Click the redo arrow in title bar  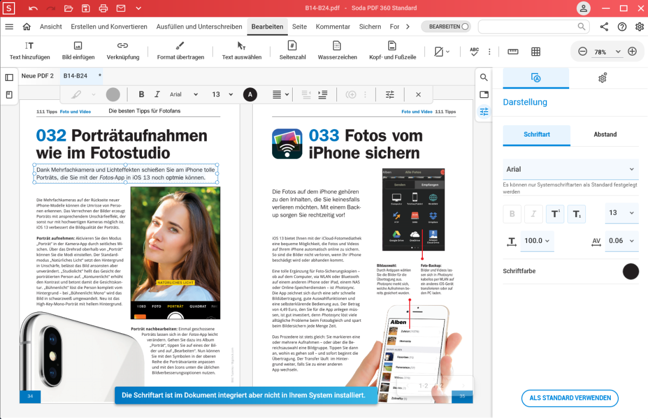[51, 9]
